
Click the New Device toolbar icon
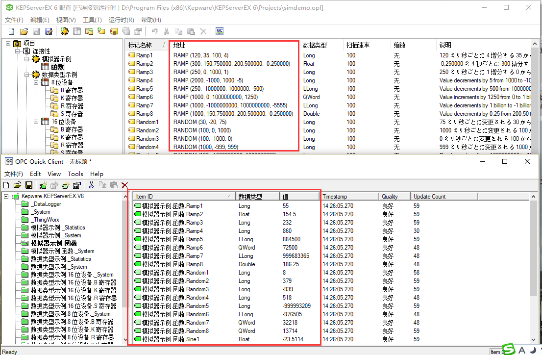76,31
